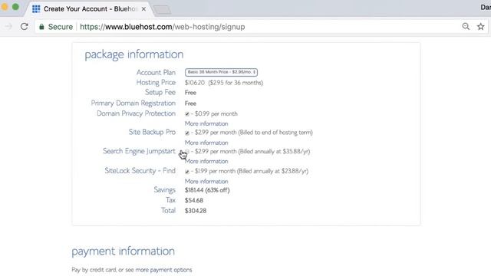
Task: Click the payment information heading
Action: click(123, 251)
